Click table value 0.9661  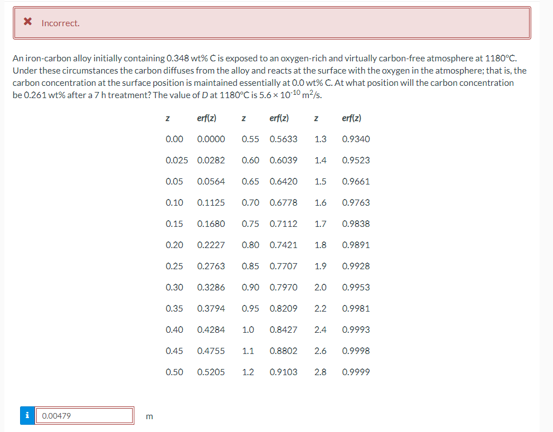(356, 181)
